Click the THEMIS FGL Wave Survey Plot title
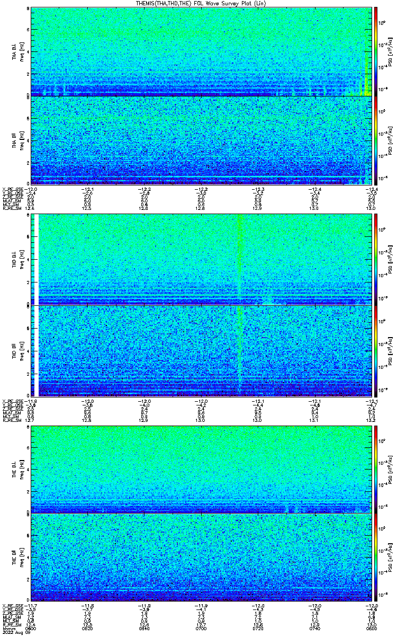Viewport: 397px width, 636px height. (202, 3)
